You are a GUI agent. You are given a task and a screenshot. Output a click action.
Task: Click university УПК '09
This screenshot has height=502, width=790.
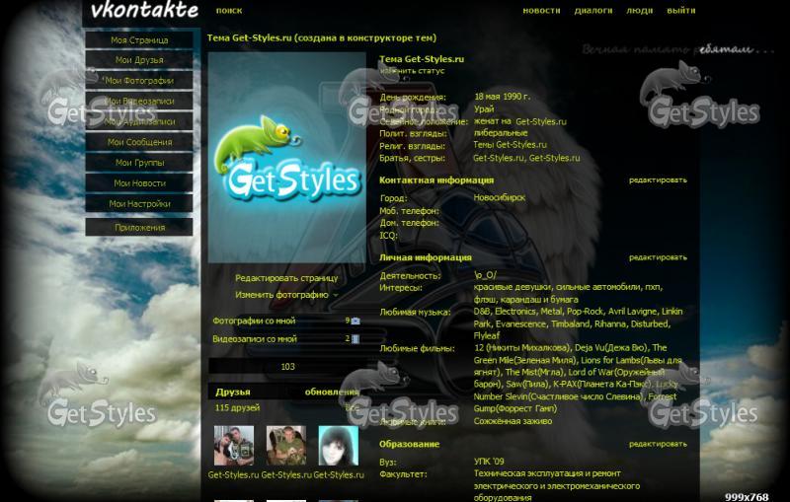489,462
